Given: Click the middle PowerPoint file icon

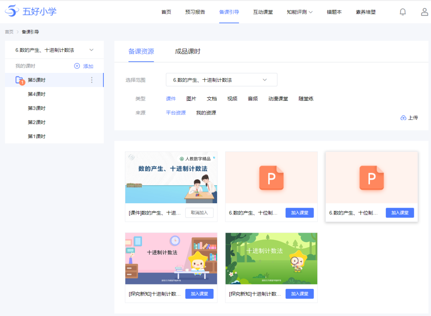Looking at the screenshot, I should pyautogui.click(x=271, y=178).
